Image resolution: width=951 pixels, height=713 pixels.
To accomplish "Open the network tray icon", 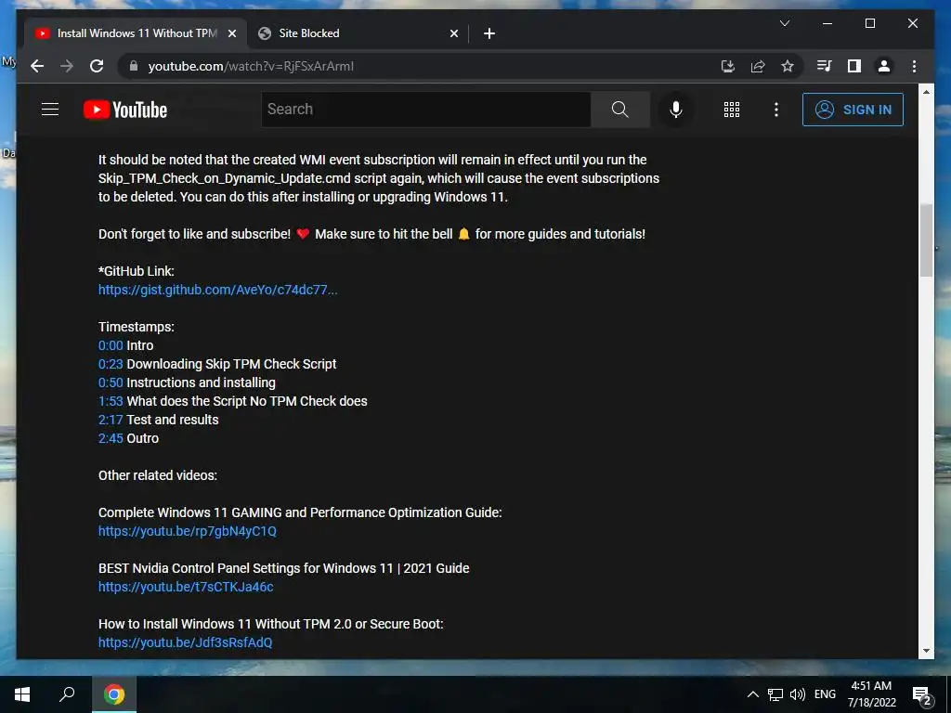I will pos(775,694).
